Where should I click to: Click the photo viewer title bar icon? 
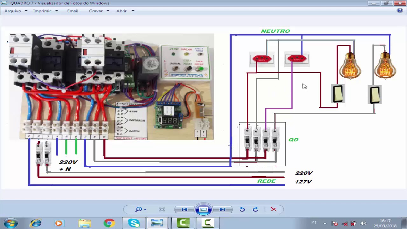click(x=4, y=3)
